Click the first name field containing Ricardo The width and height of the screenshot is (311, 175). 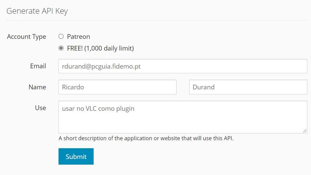tap(117, 87)
